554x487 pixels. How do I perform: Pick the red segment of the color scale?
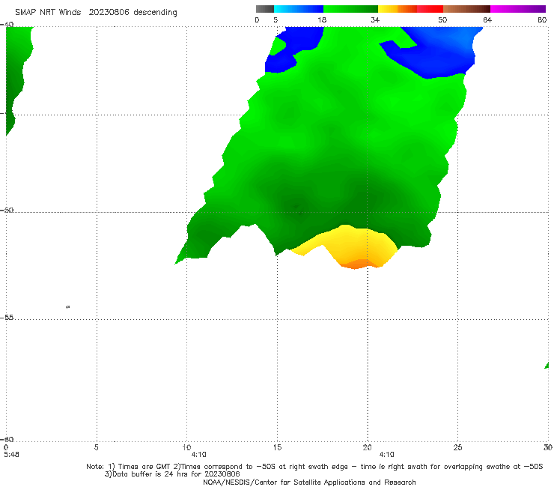pyautogui.click(x=430, y=9)
